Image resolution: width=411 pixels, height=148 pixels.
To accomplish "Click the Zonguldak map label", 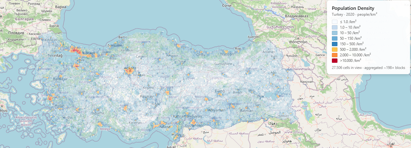I will [x=115, y=45].
